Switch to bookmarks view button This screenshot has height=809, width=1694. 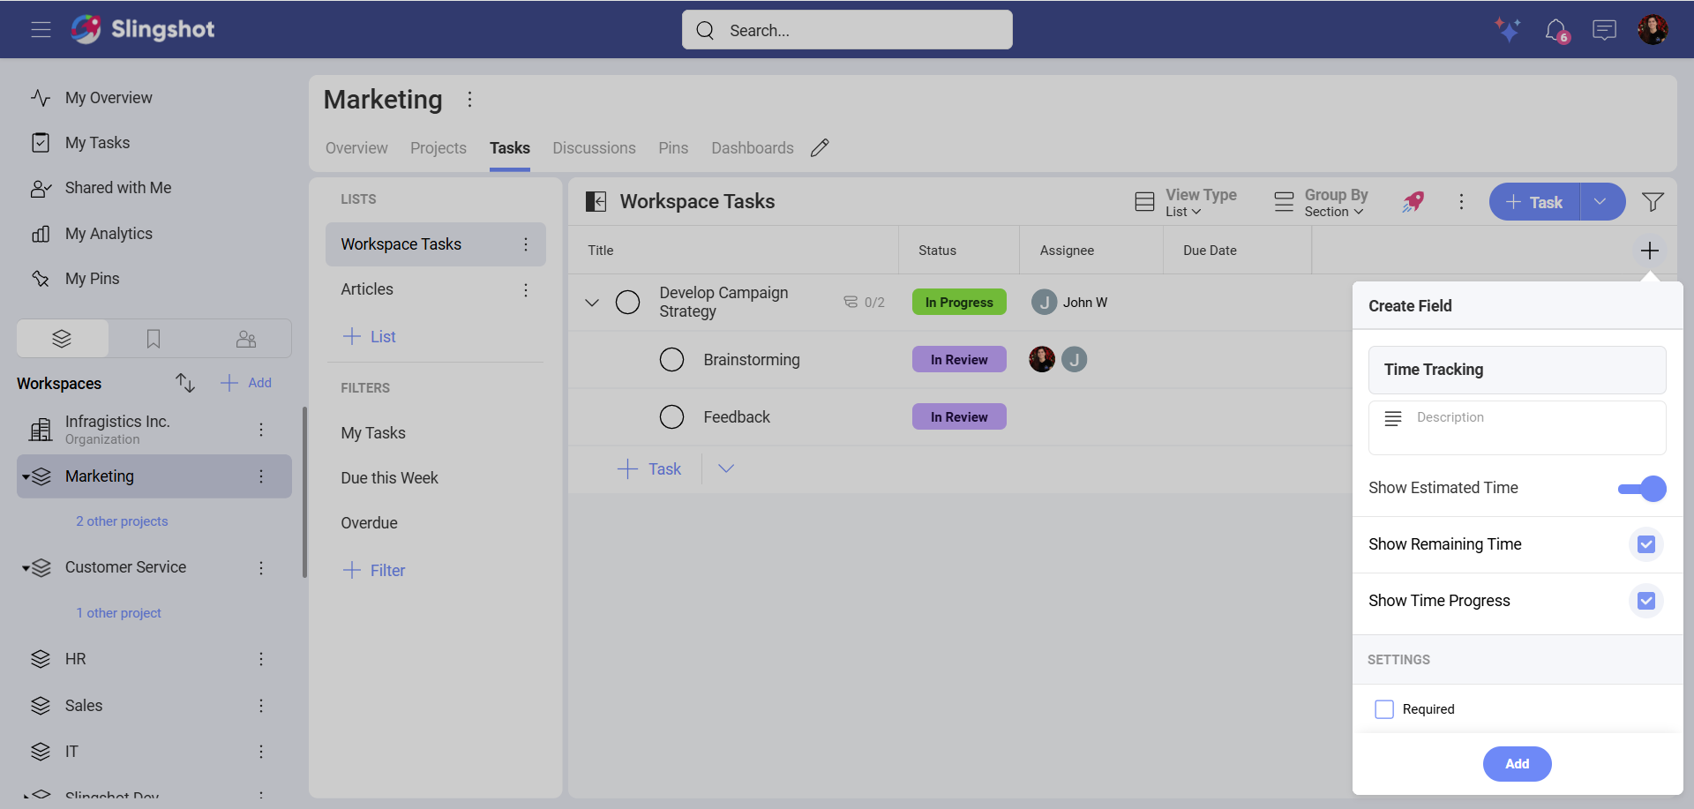click(x=154, y=339)
